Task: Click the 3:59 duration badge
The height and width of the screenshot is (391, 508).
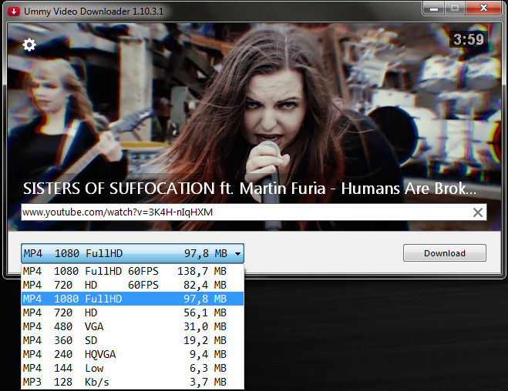Action: pyautogui.click(x=468, y=39)
